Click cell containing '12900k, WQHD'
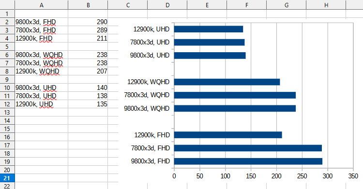 pyautogui.click(x=42, y=71)
